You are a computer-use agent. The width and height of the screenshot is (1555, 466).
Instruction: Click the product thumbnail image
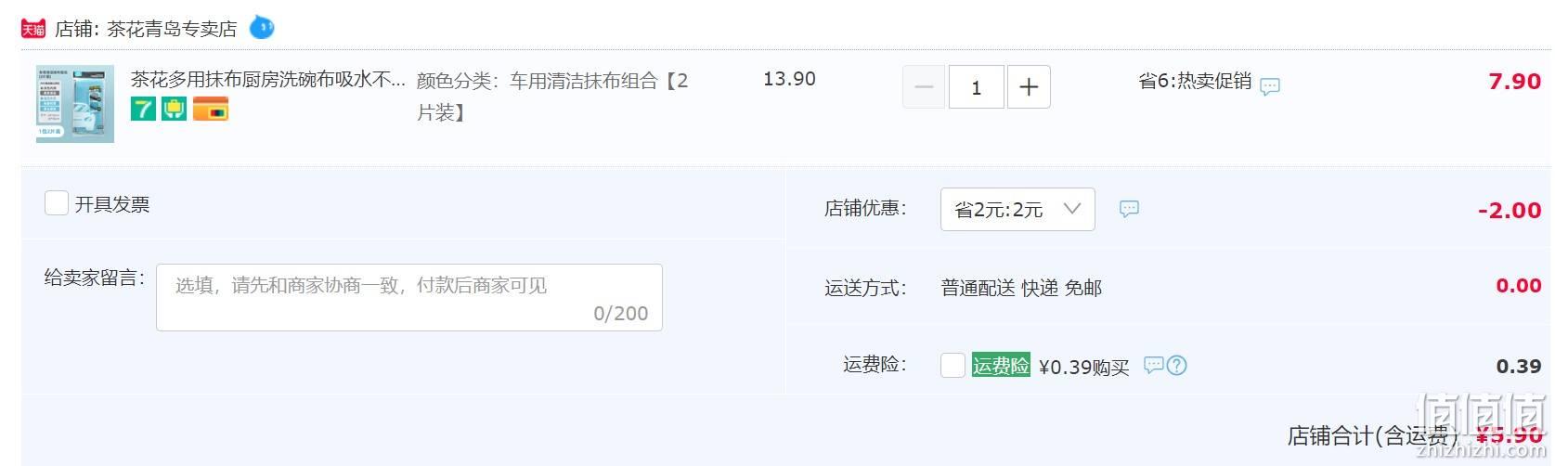[75, 103]
